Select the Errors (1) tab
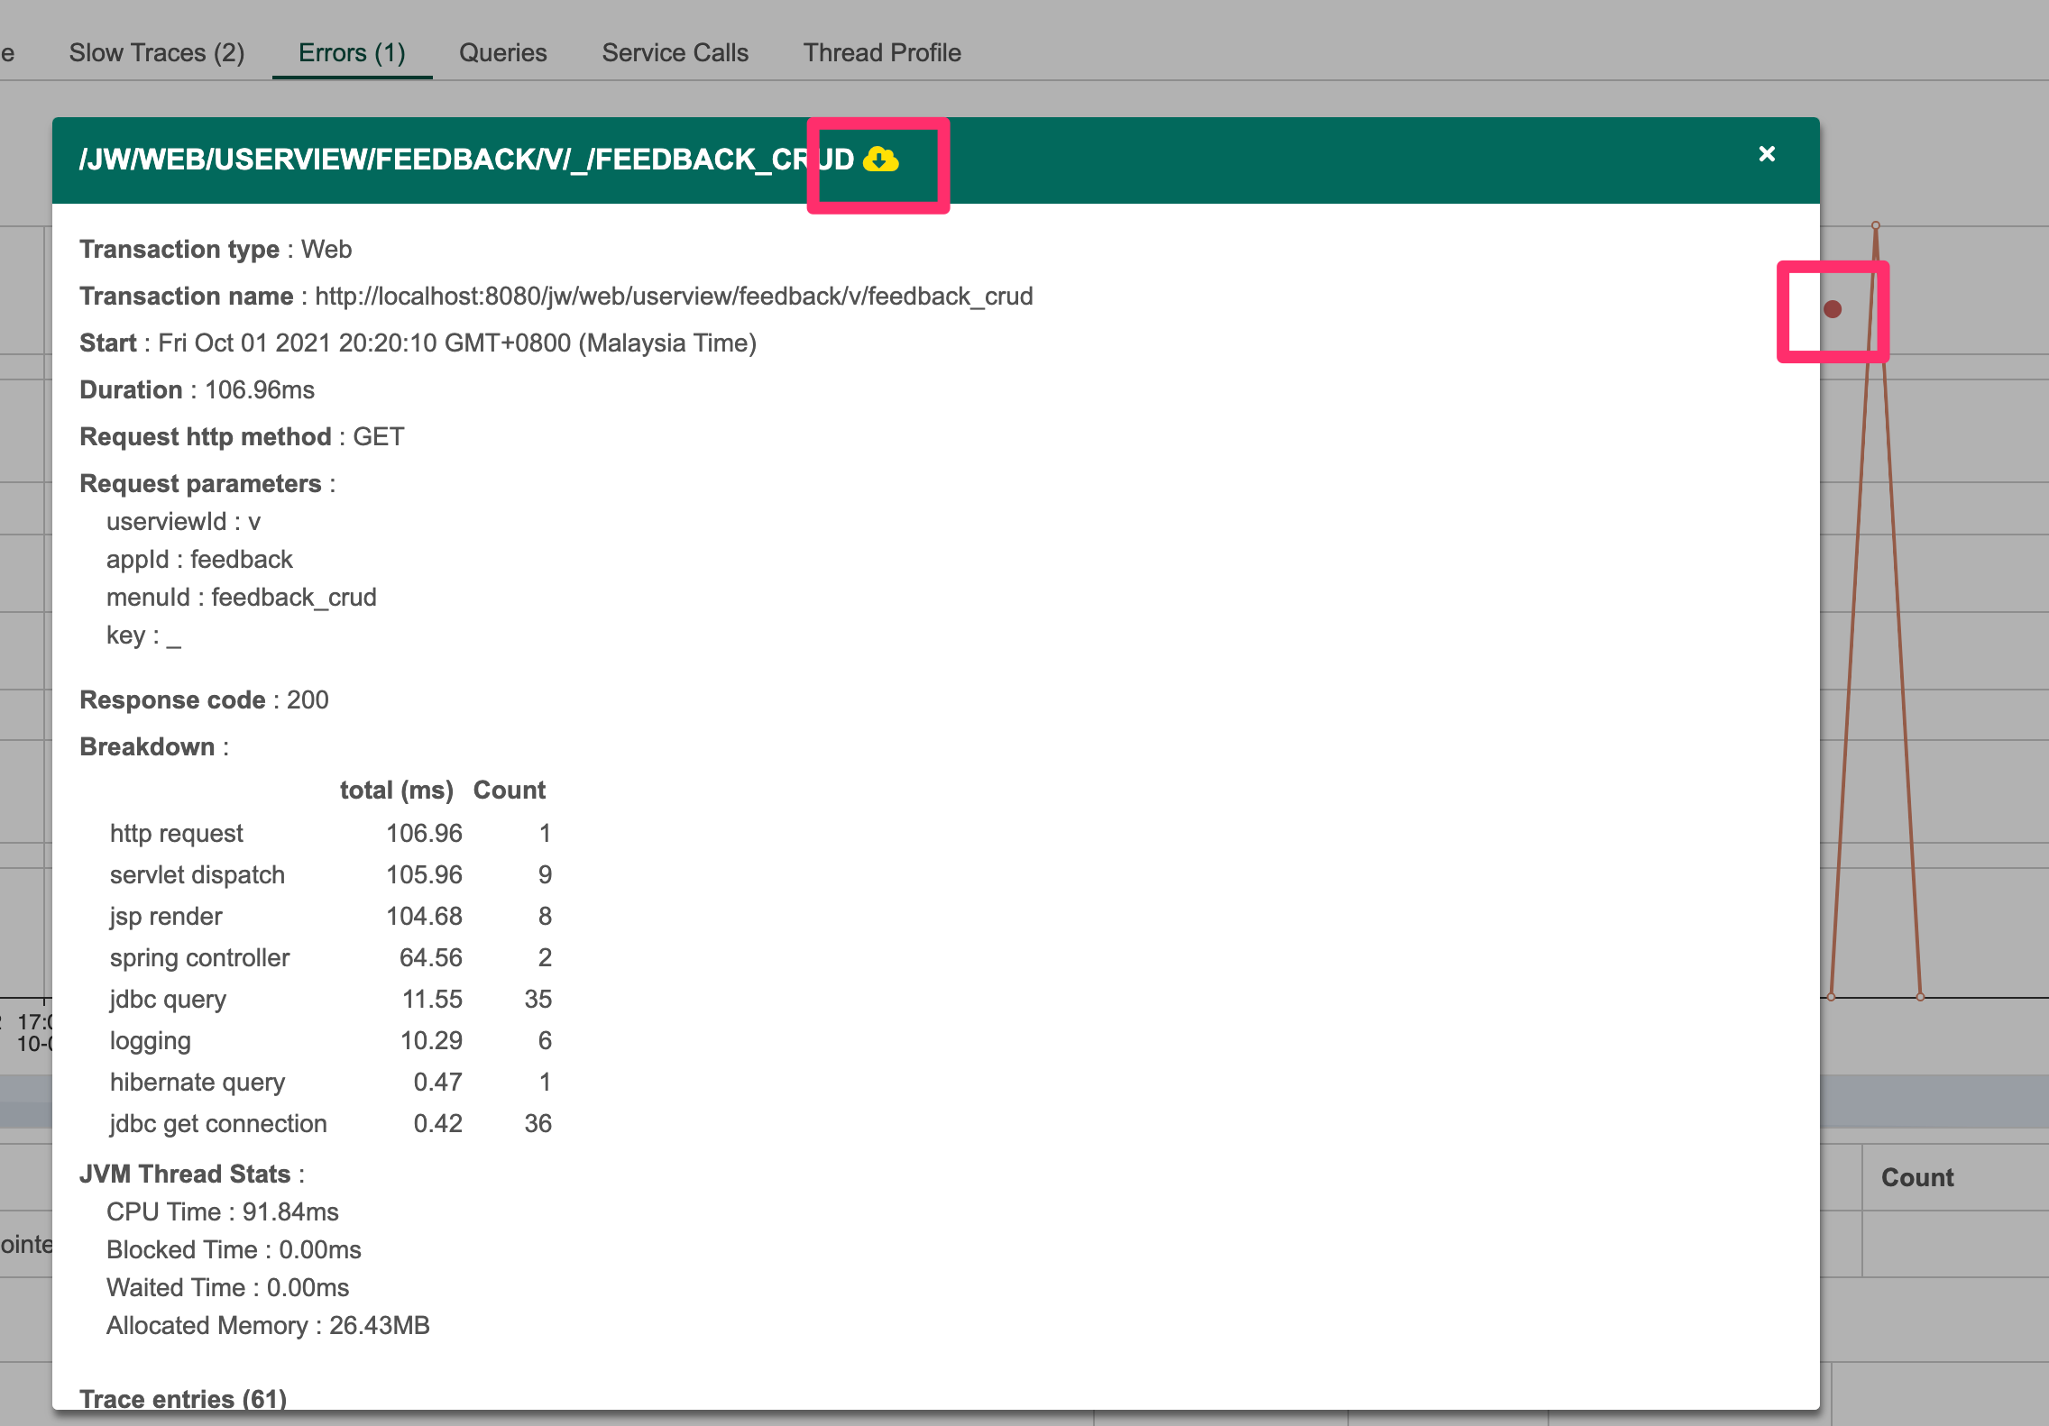This screenshot has height=1426, width=2049. (x=352, y=52)
